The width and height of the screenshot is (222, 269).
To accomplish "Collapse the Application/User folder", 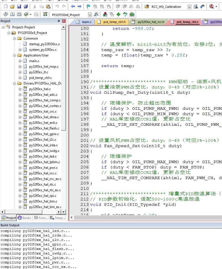I will point(15,55).
